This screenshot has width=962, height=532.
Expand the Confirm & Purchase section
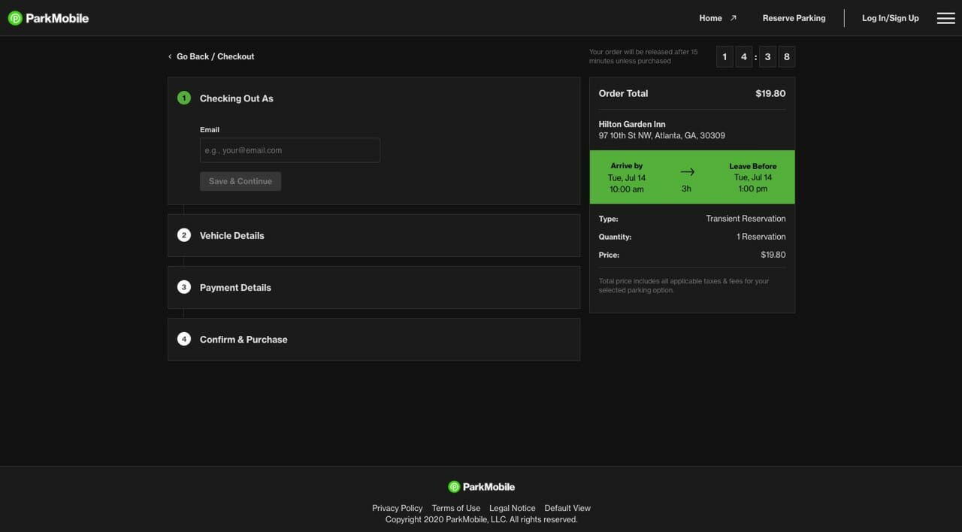pos(374,339)
